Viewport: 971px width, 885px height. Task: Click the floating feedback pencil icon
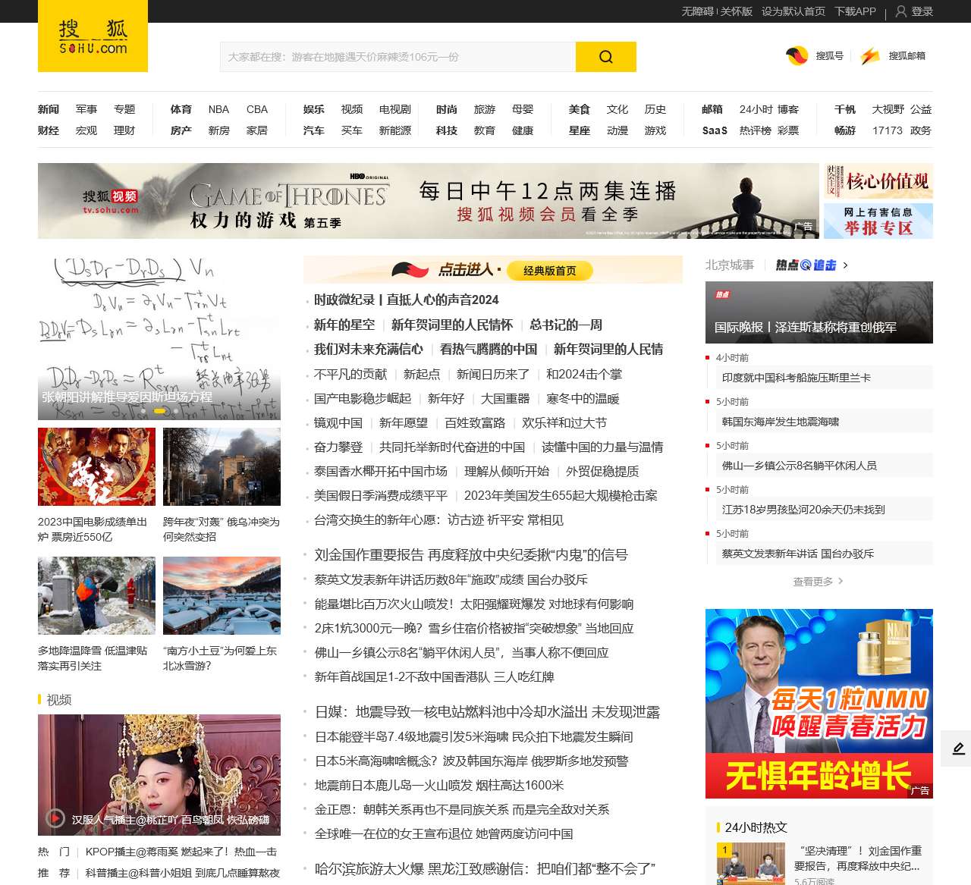pyautogui.click(x=958, y=748)
